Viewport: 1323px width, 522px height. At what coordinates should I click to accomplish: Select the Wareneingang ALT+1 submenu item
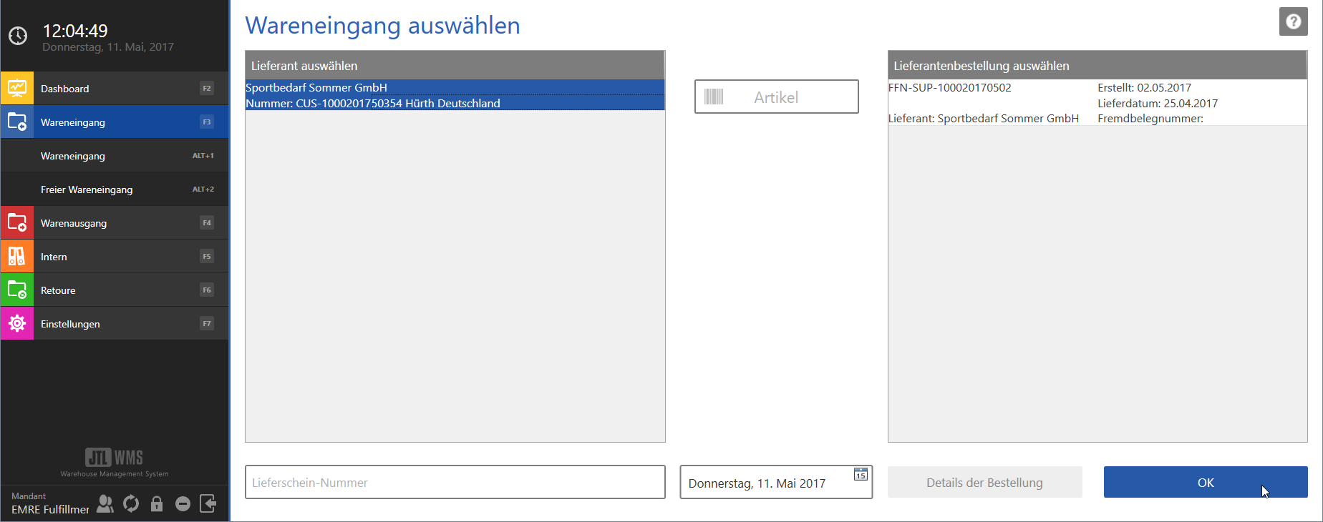[115, 156]
